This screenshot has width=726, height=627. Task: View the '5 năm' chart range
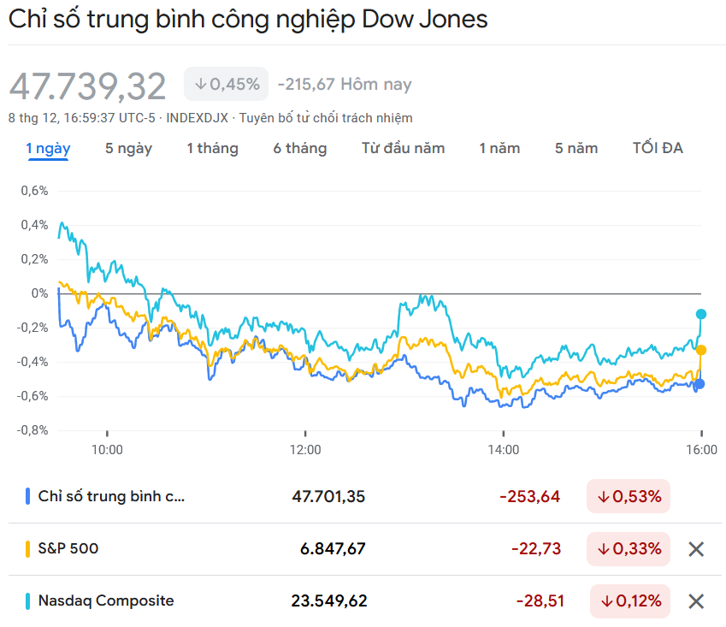click(576, 148)
